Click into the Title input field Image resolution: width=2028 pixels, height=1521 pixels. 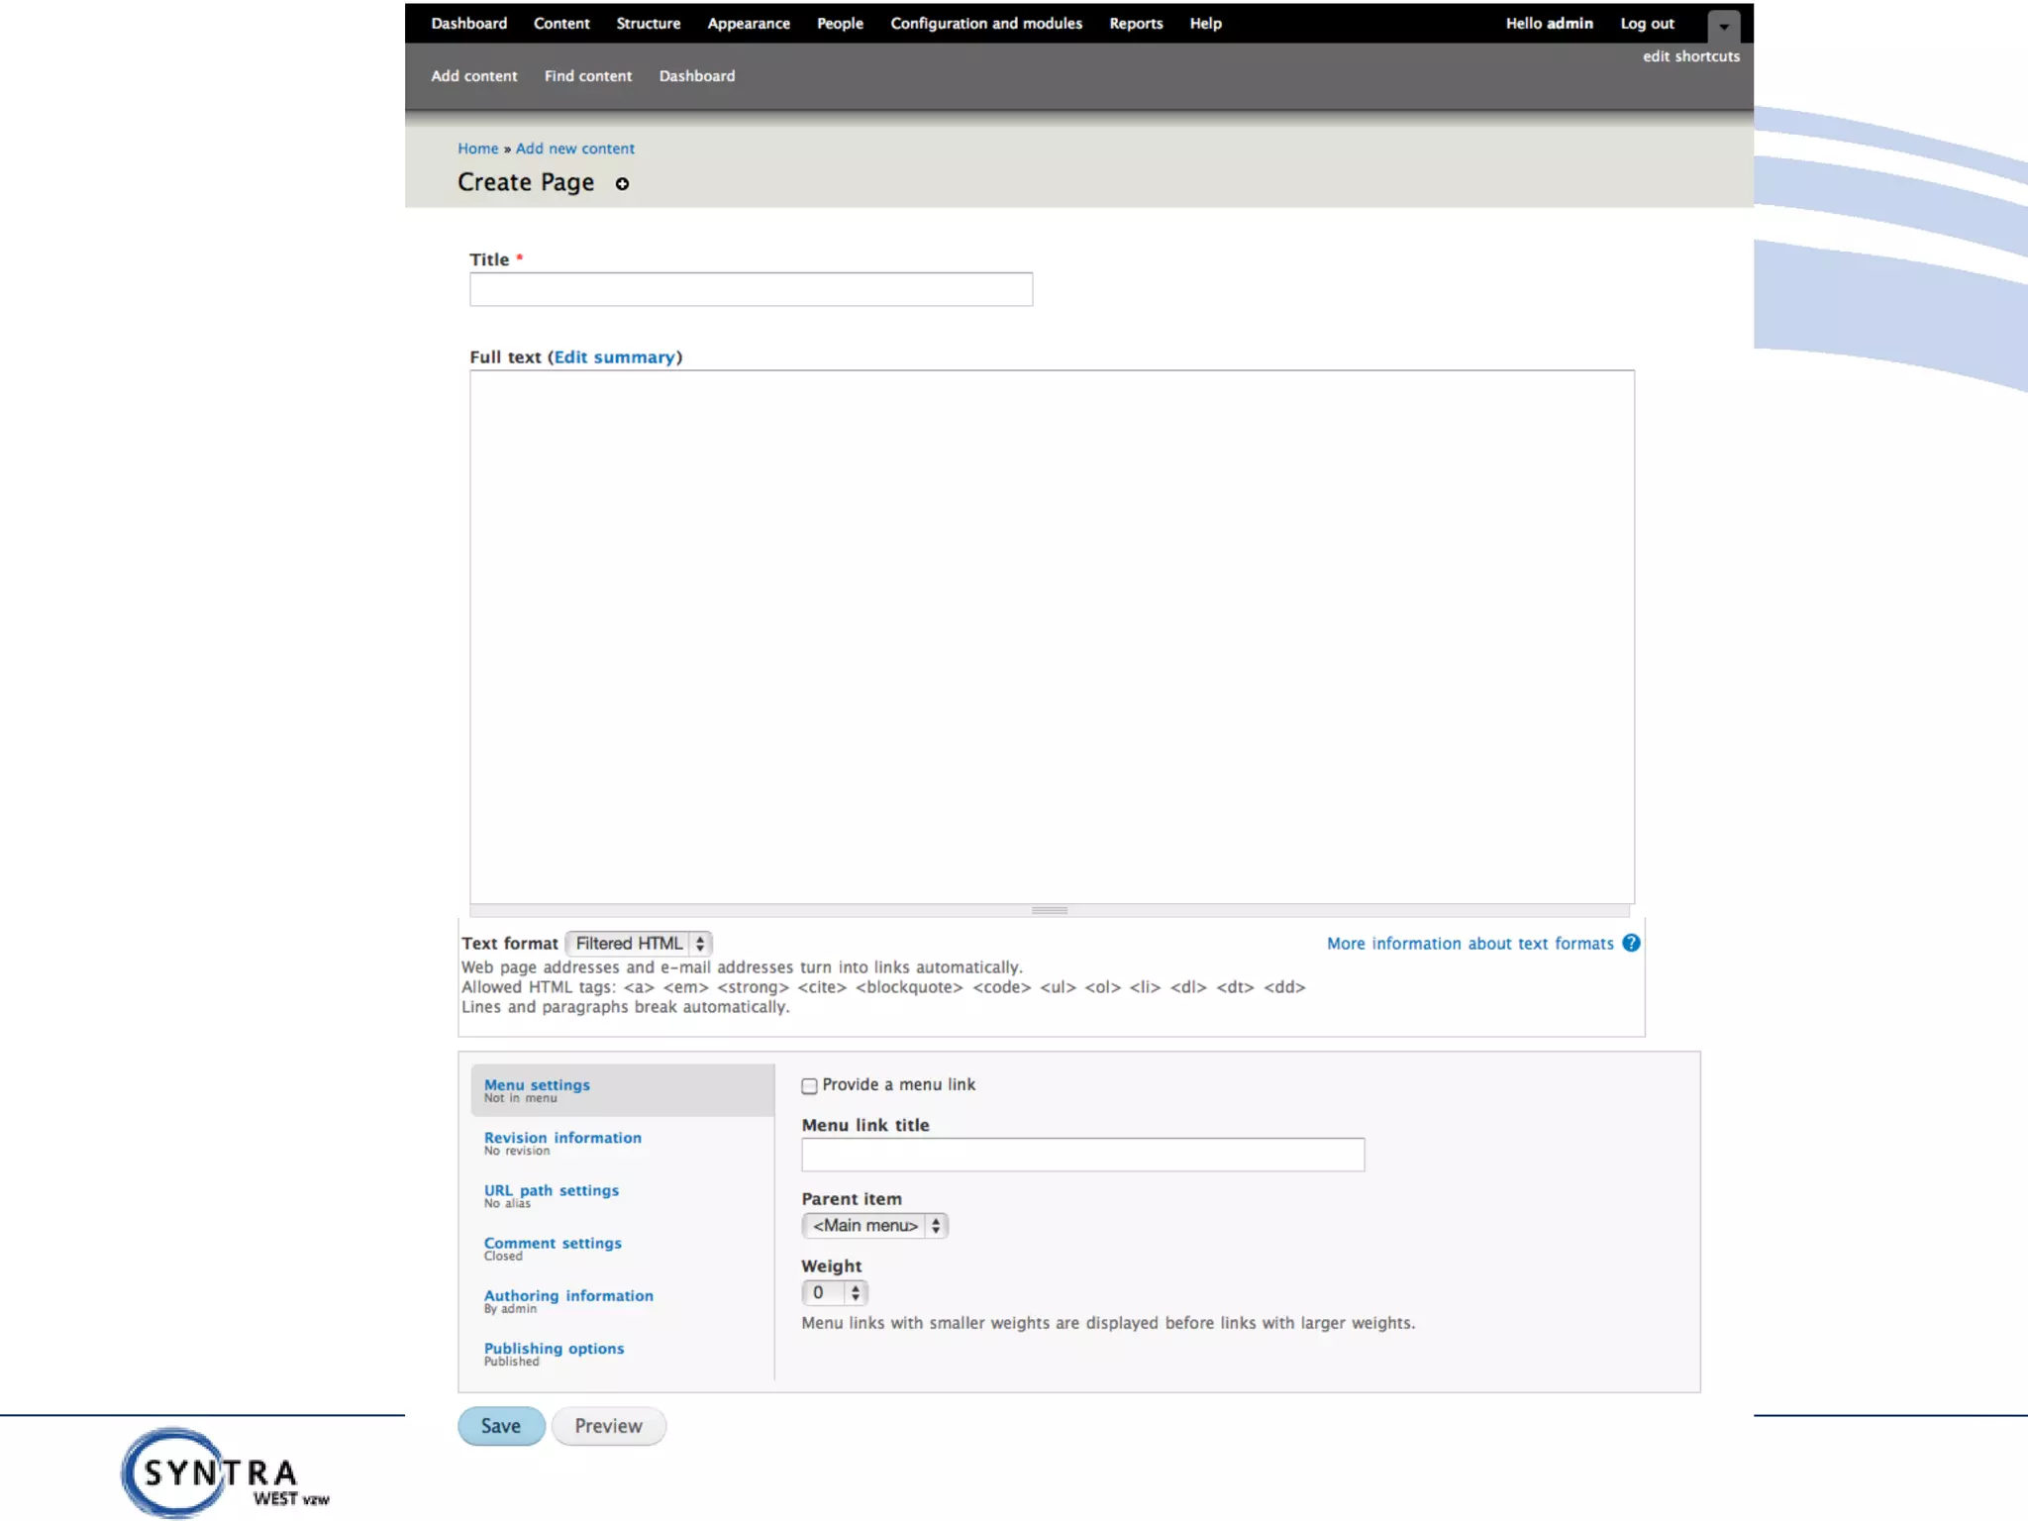tap(751, 289)
